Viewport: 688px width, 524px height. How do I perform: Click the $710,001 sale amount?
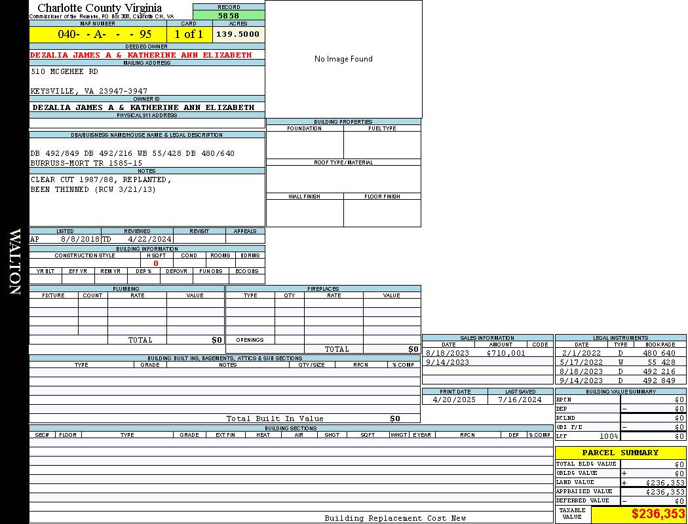(x=506, y=353)
